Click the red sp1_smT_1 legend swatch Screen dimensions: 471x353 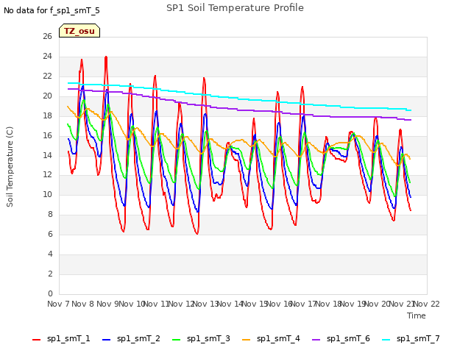[36, 340]
